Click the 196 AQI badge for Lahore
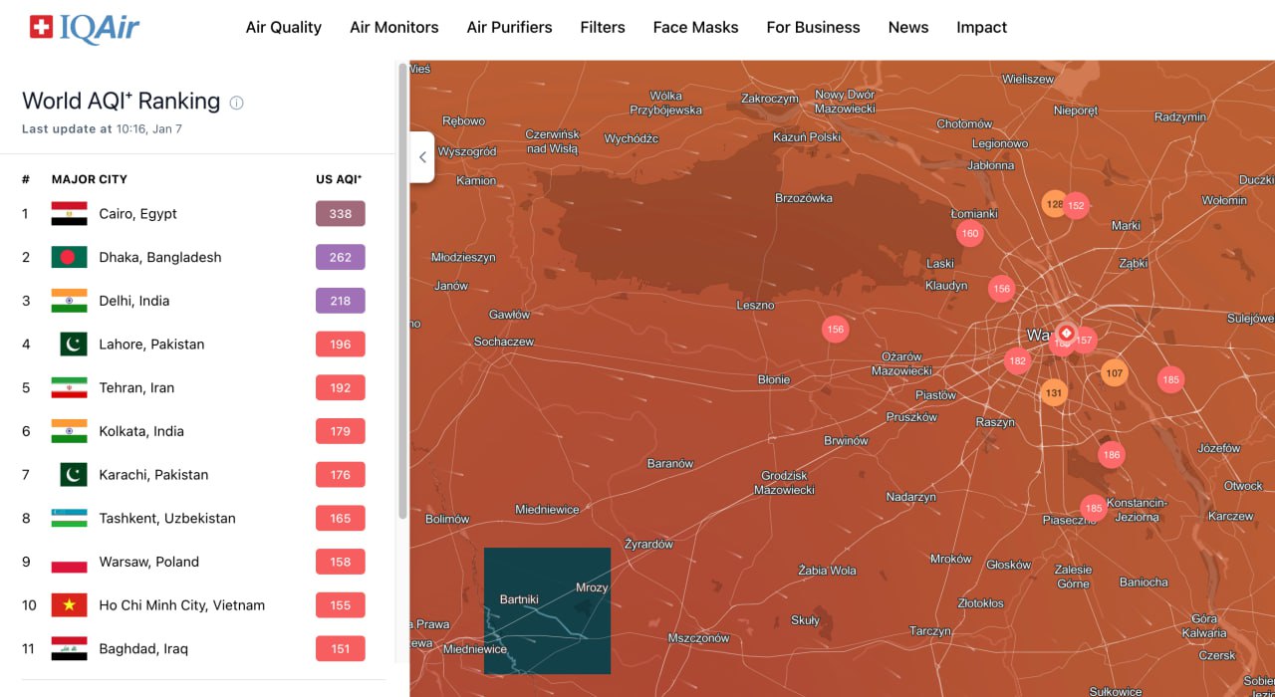The height and width of the screenshot is (697, 1275). pyautogui.click(x=341, y=345)
